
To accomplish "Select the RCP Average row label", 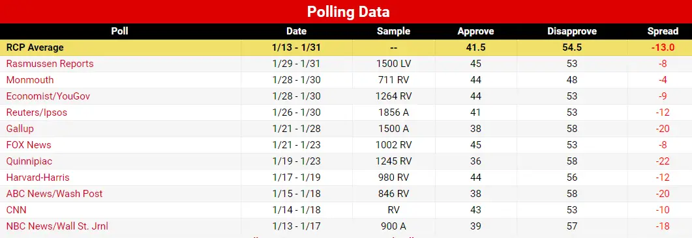I will click(x=35, y=47).
